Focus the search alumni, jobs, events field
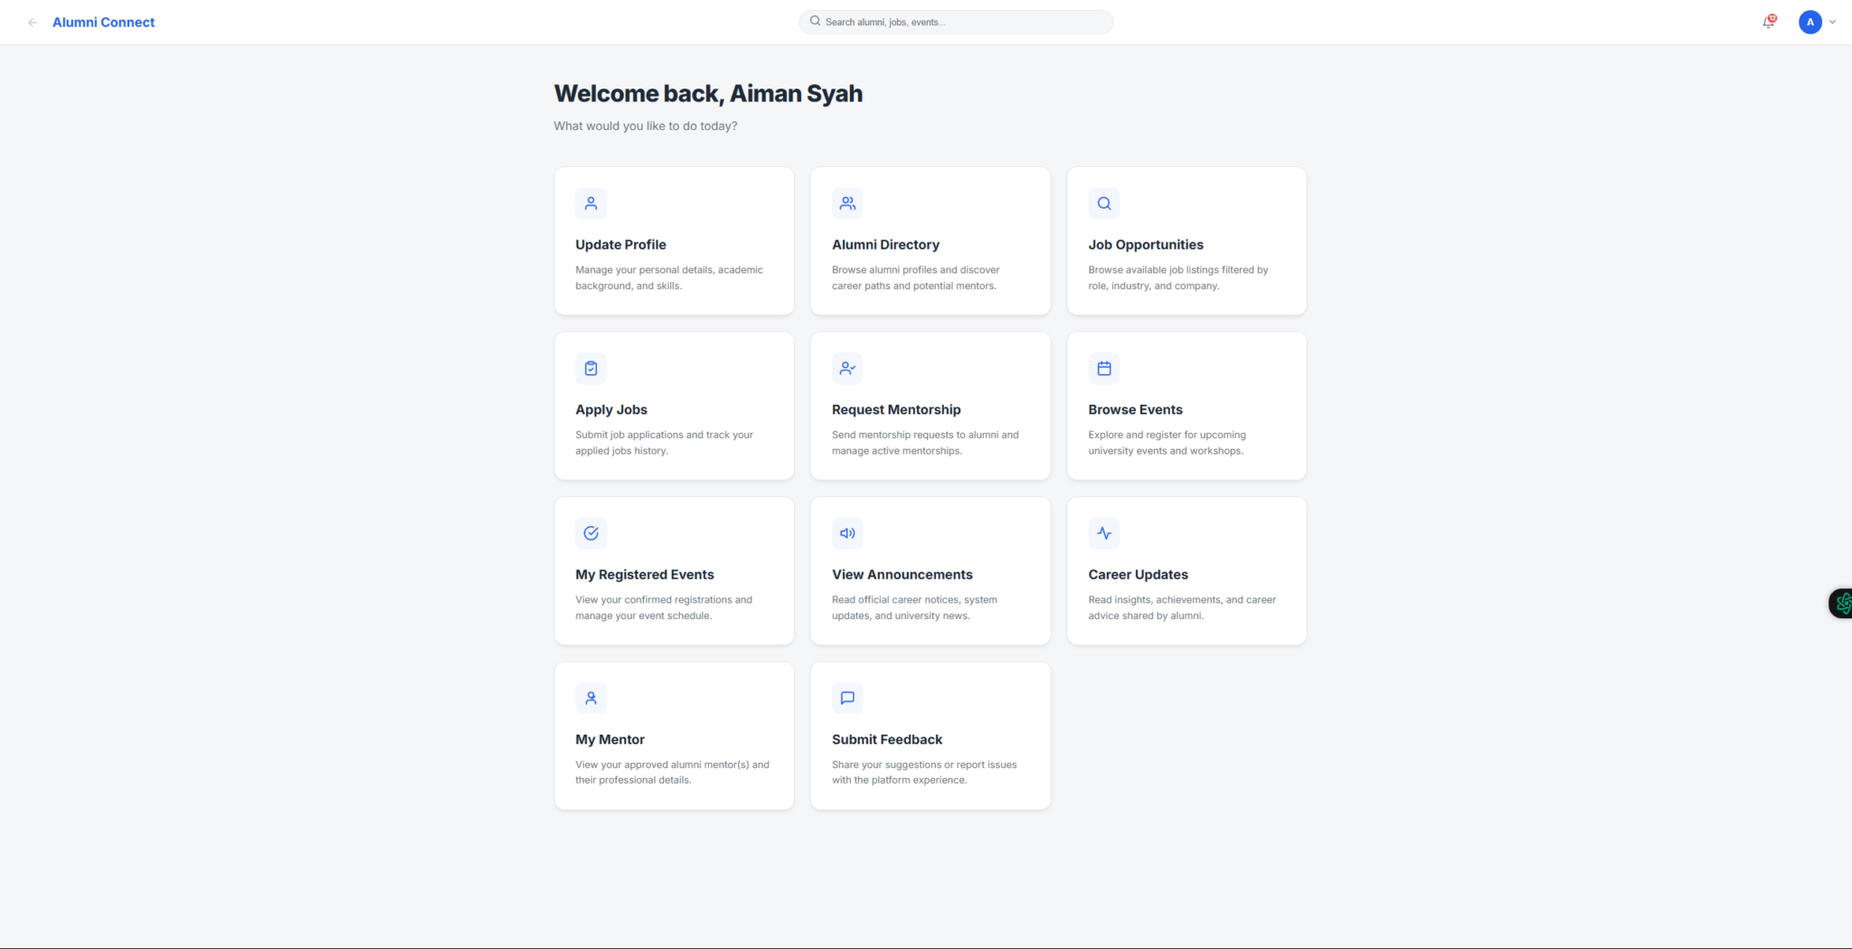 point(959,22)
